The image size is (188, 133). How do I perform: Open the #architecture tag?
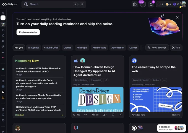tap(81, 80)
